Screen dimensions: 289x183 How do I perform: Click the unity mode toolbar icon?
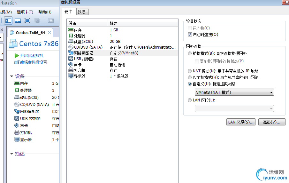(x=37, y=20)
